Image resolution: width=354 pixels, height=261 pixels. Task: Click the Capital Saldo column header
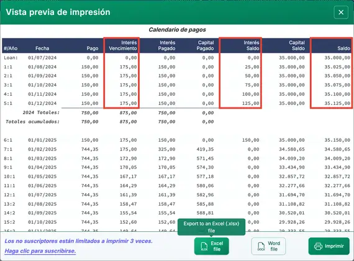(x=297, y=45)
